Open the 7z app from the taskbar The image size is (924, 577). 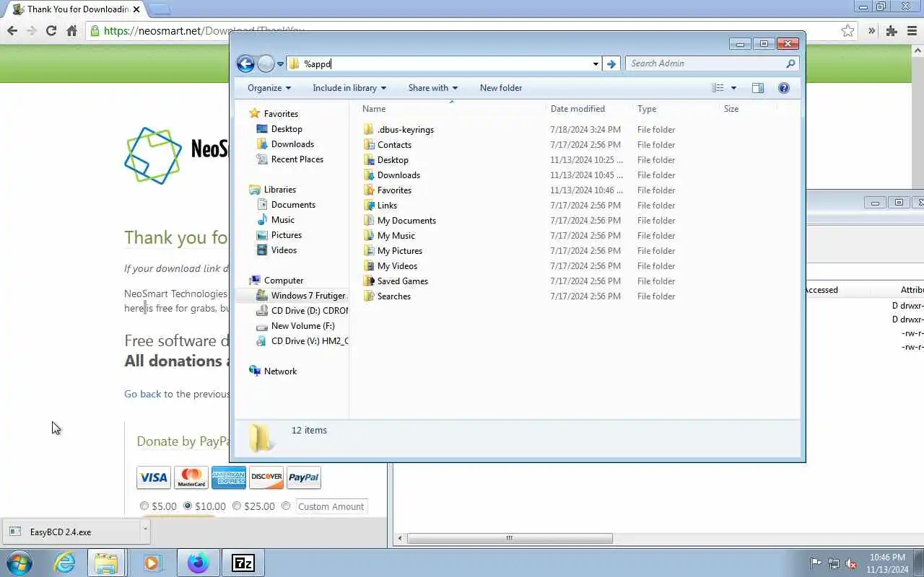click(243, 563)
